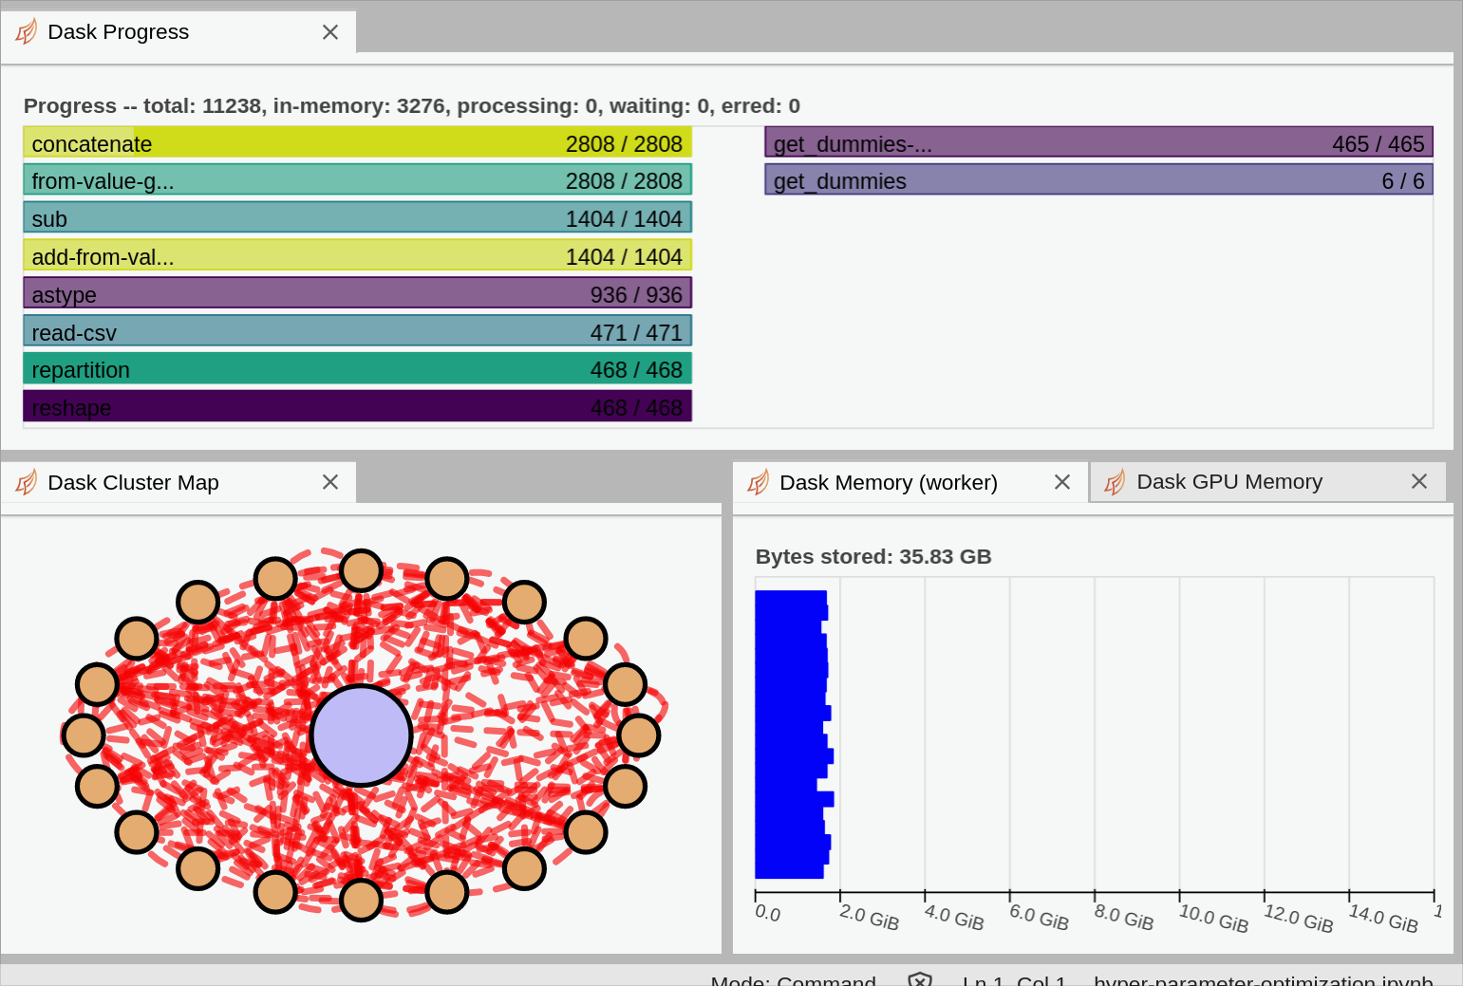Click the '14.0 GiB' axis label

tap(1383, 918)
